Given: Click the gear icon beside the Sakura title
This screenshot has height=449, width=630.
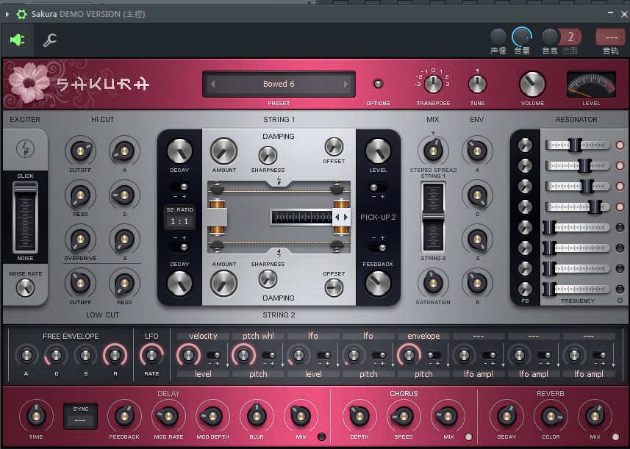Looking at the screenshot, I should tap(20, 14).
